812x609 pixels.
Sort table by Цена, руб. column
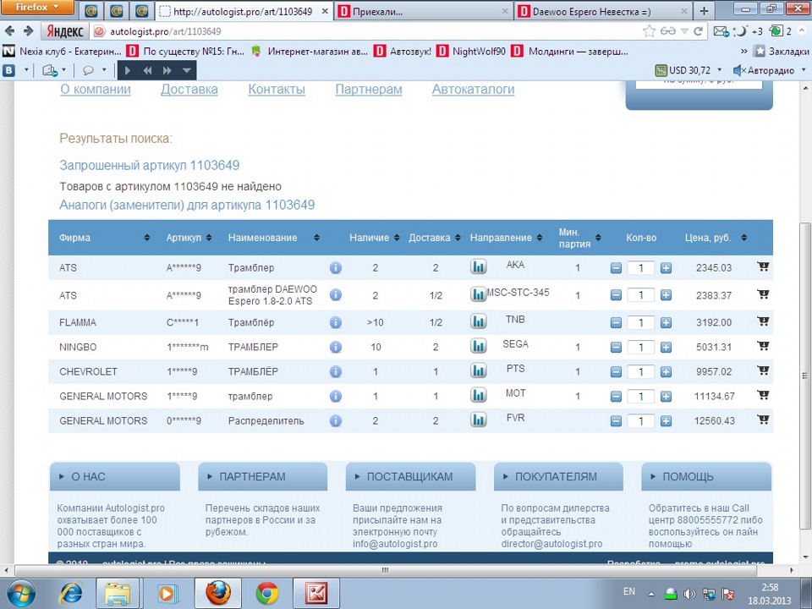tap(744, 238)
